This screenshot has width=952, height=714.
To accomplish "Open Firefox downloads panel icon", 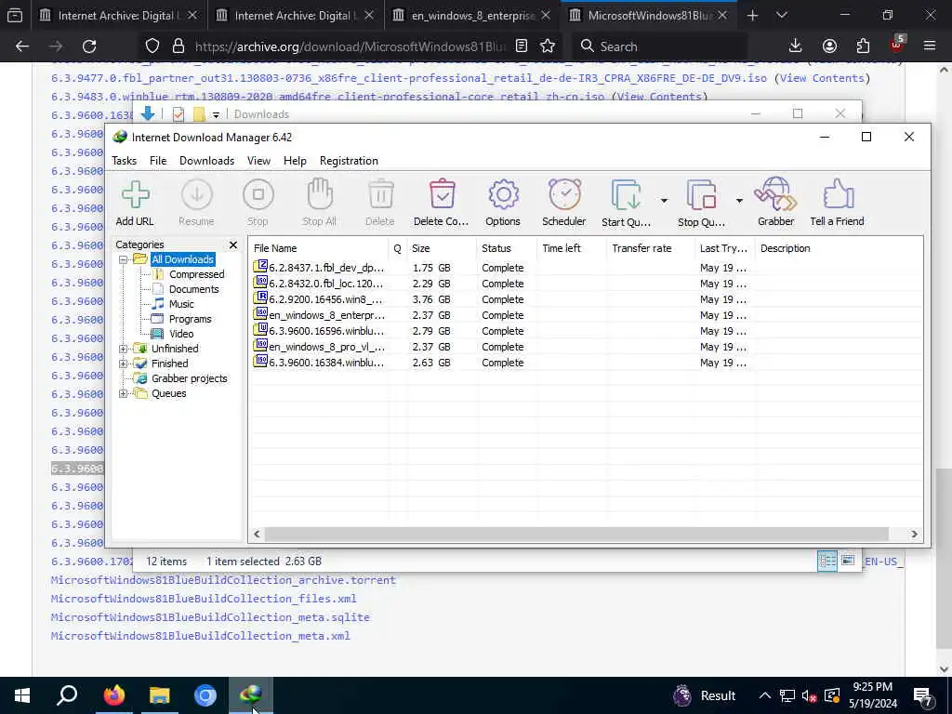I will [x=796, y=46].
